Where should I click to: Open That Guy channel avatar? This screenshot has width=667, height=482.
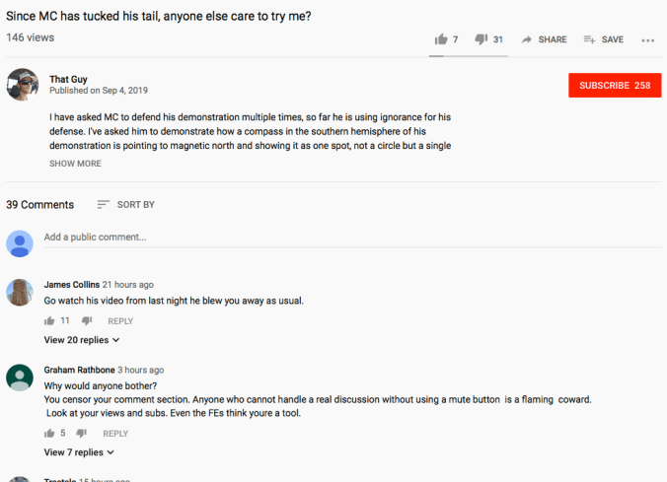click(22, 85)
